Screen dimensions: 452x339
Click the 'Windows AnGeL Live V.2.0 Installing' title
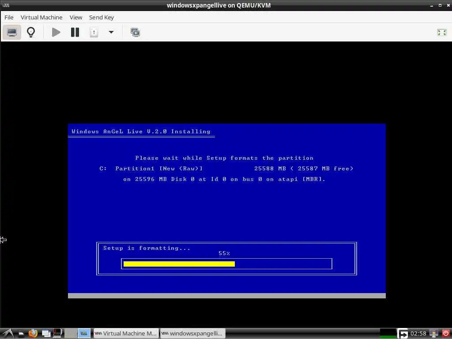(141, 132)
